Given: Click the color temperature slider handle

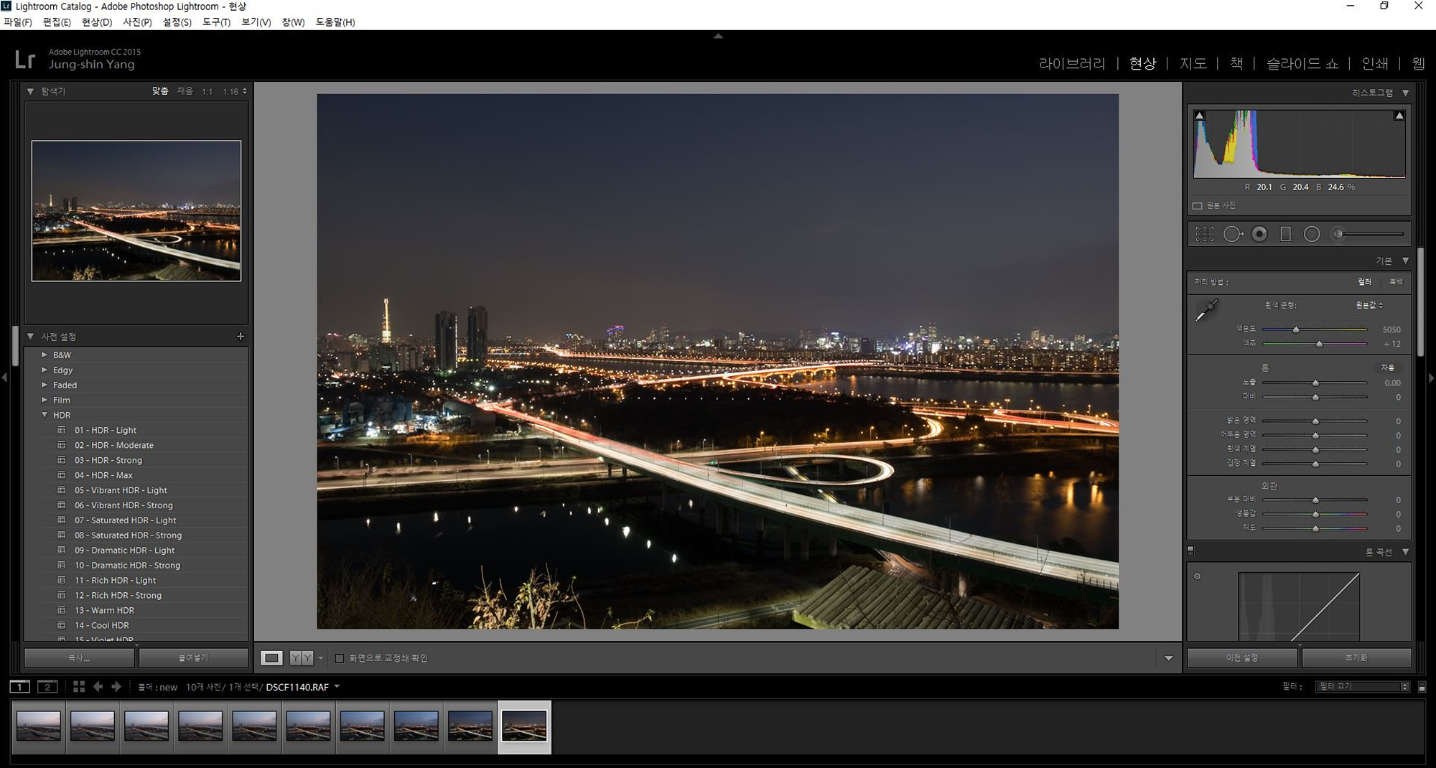Looking at the screenshot, I should 1296,330.
